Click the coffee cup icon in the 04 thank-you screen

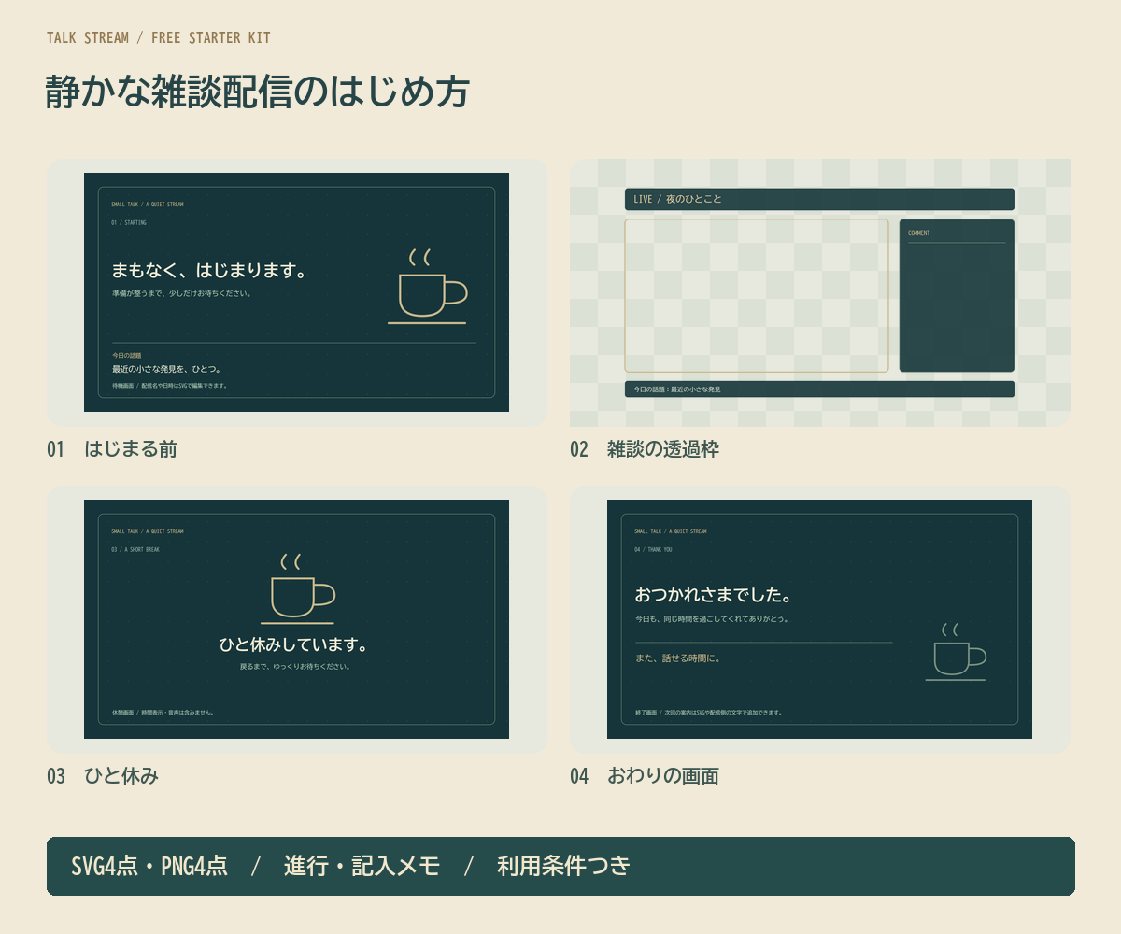tap(956, 652)
